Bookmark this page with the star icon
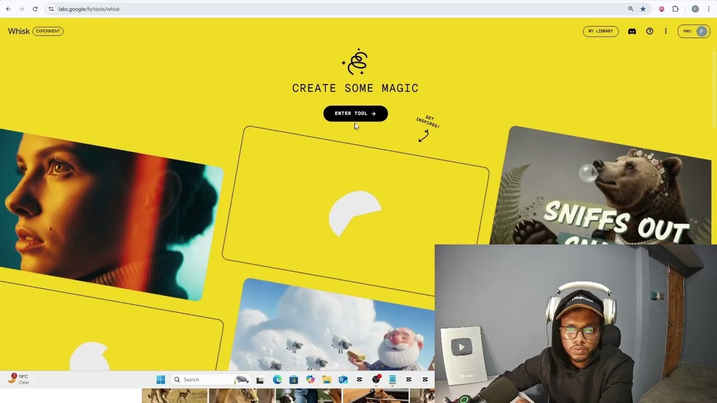This screenshot has width=717, height=403. click(x=643, y=9)
